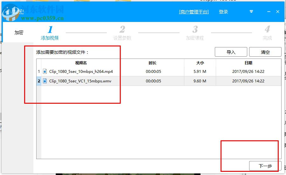Screen dimensions: 286x175
Task: Close the encryption window
Action: 278,12
